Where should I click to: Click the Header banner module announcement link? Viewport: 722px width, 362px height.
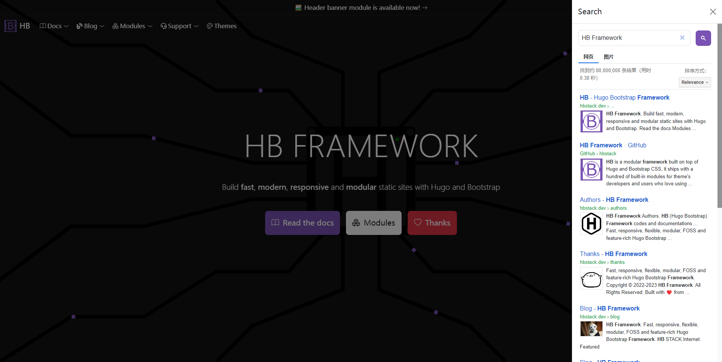[360, 8]
